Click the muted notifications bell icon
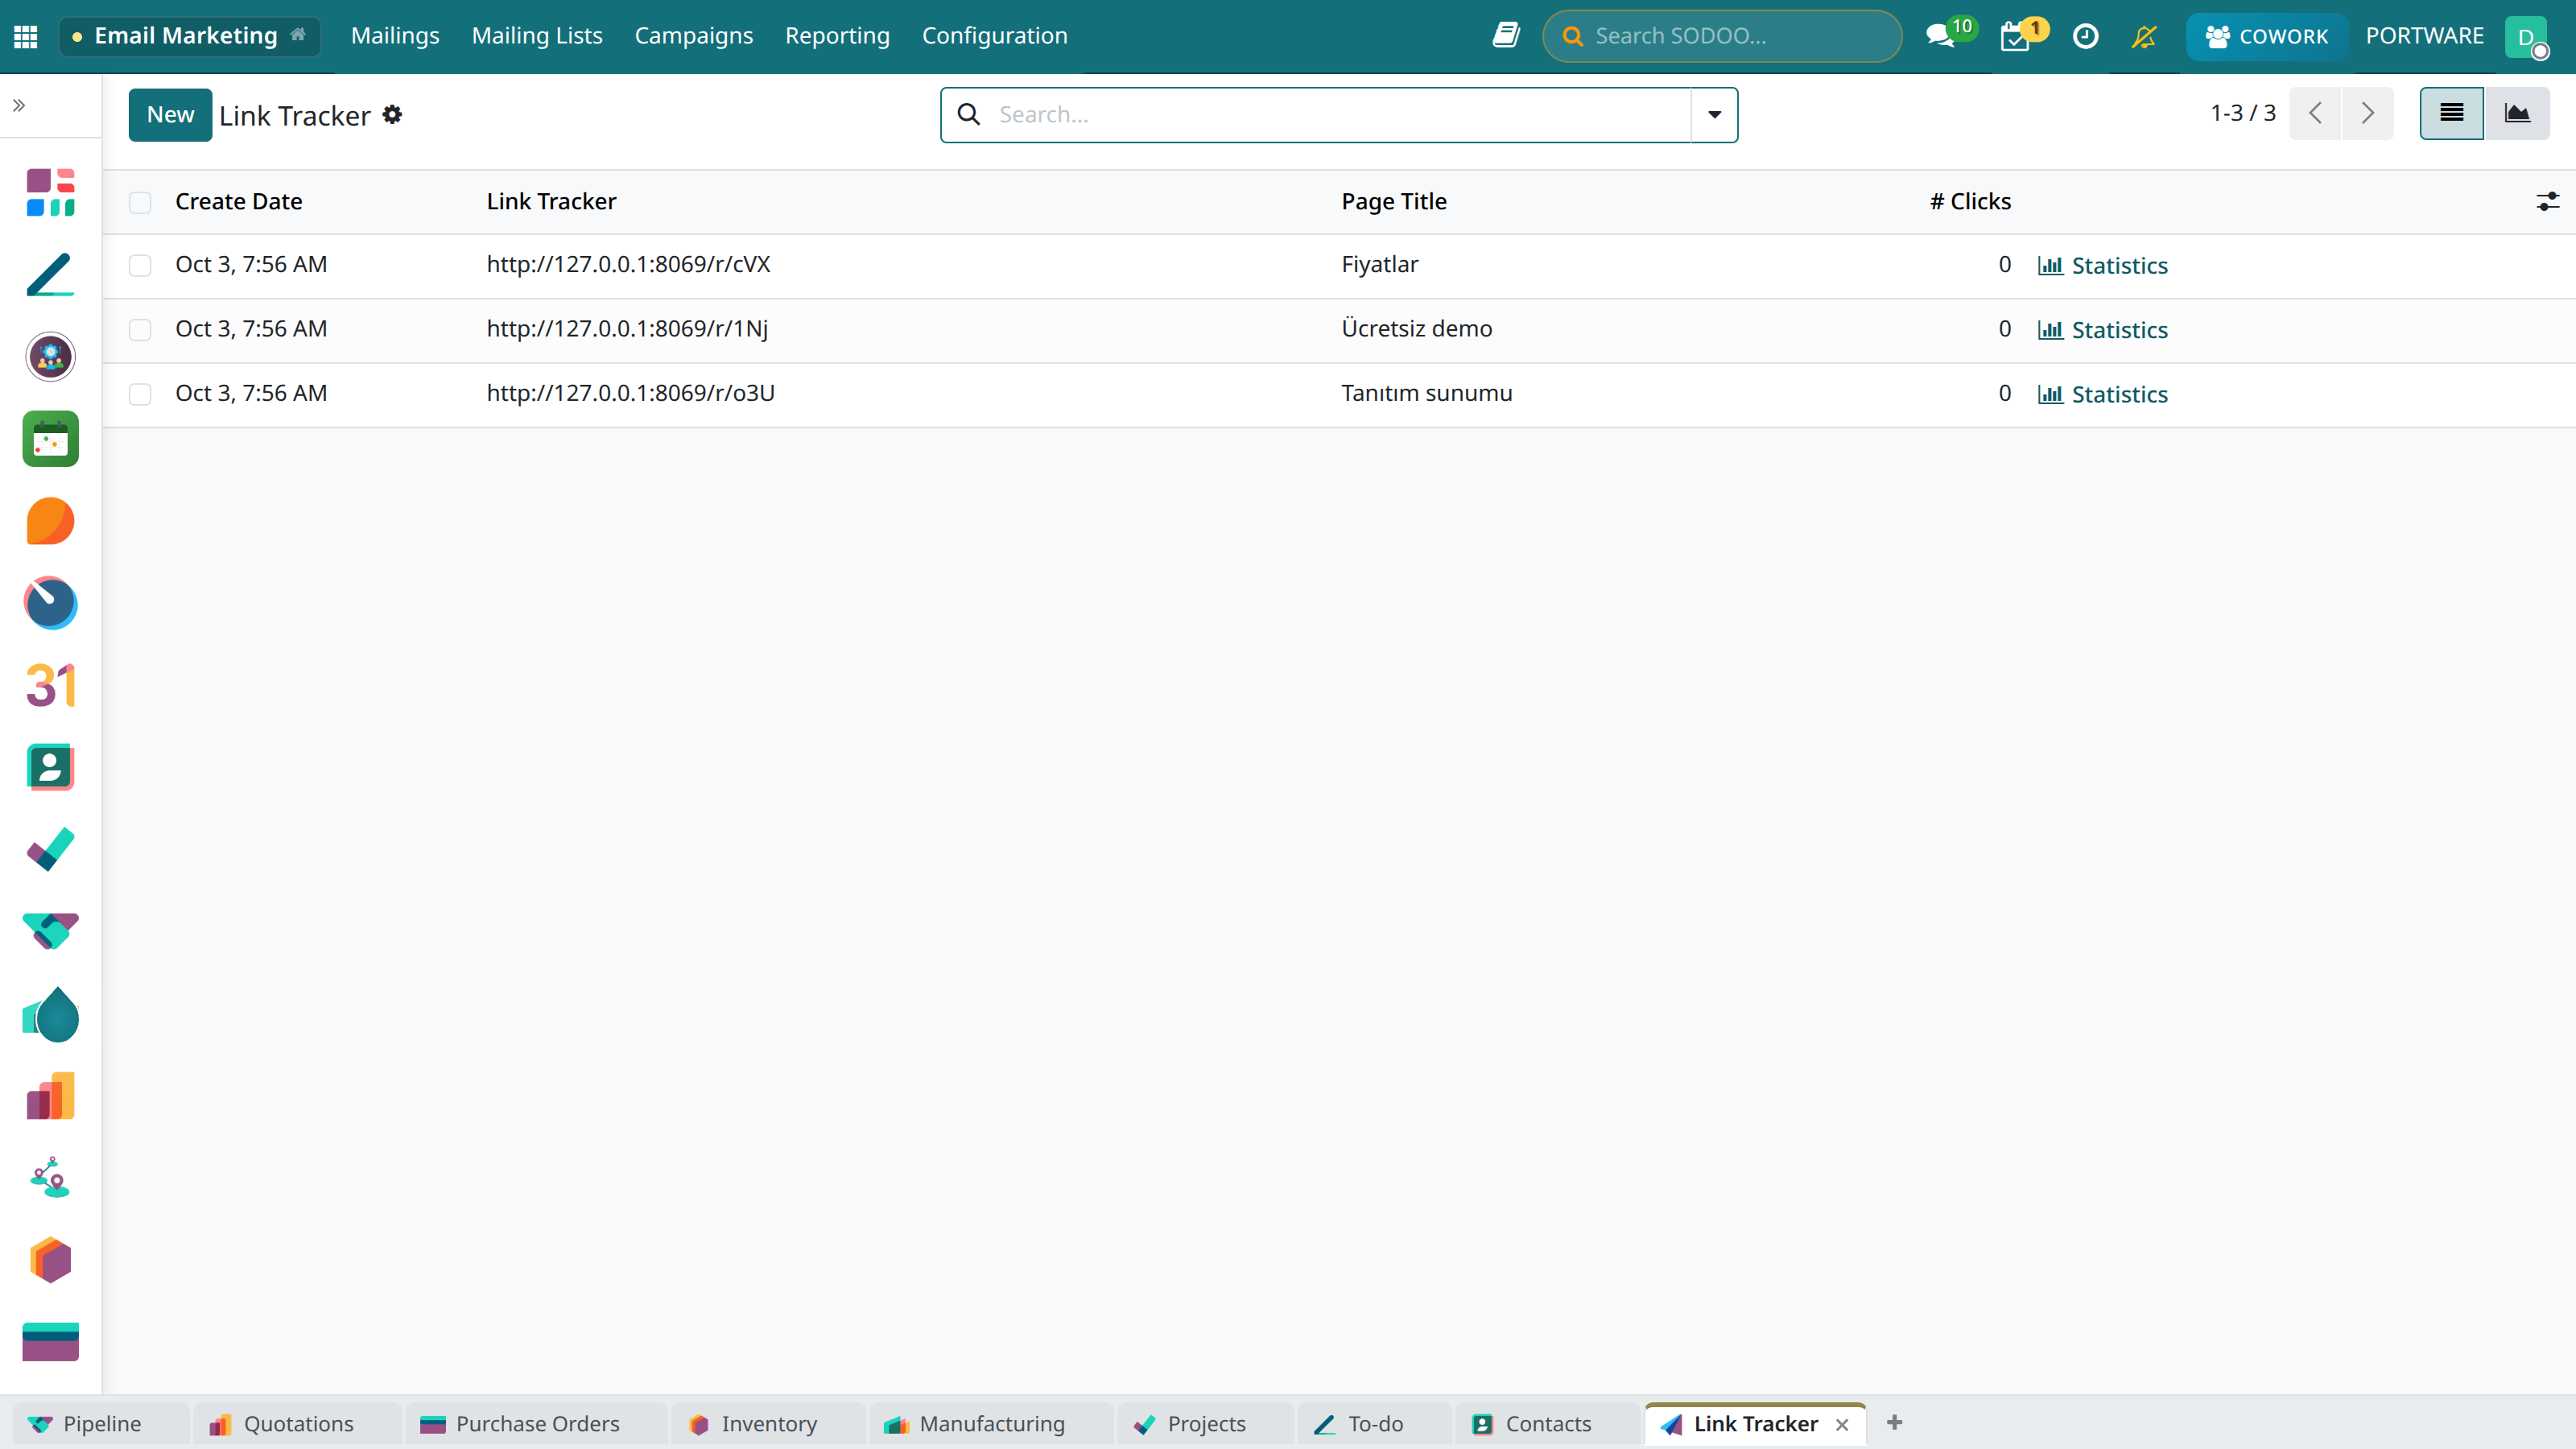 2144,36
